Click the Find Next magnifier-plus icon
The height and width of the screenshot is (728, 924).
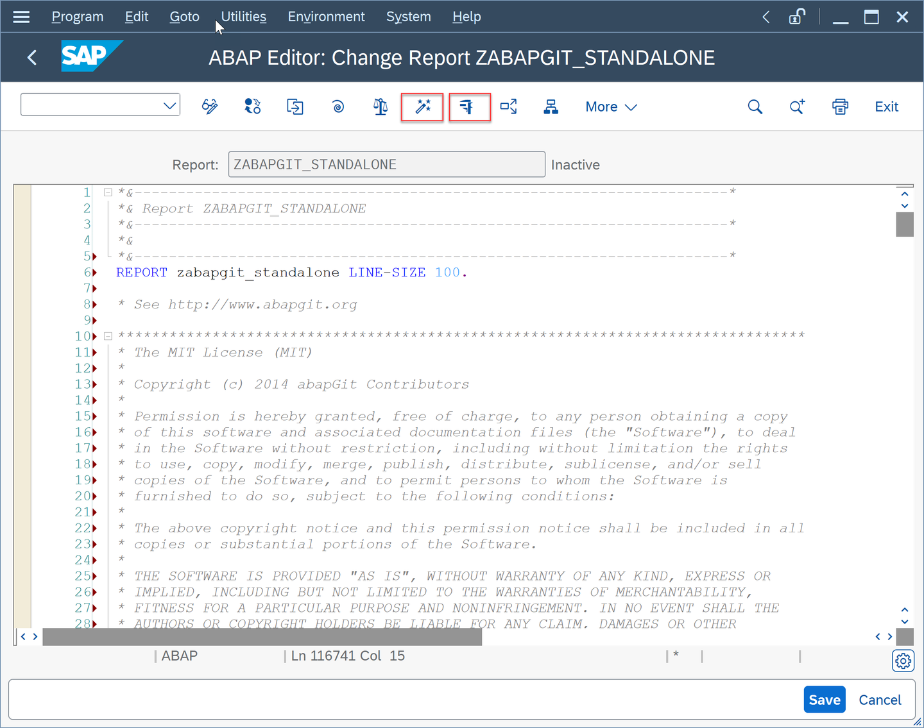point(797,106)
